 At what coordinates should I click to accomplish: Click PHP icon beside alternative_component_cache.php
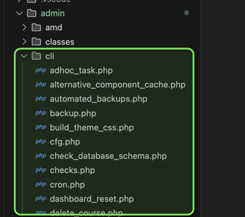coord(41,85)
